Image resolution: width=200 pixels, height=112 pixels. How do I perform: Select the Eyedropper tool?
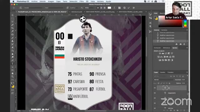pos(12,31)
